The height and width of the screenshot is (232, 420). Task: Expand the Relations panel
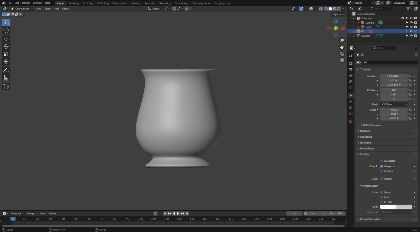tap(365, 131)
